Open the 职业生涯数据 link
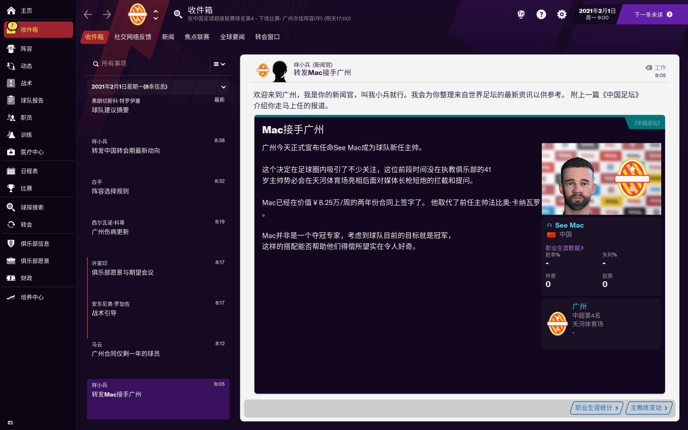688x430 pixels. tap(564, 248)
